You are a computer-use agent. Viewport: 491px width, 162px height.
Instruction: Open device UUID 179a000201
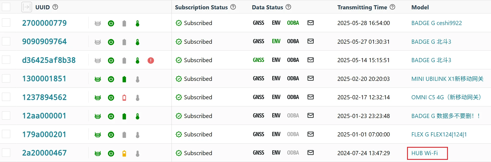coord(44,134)
